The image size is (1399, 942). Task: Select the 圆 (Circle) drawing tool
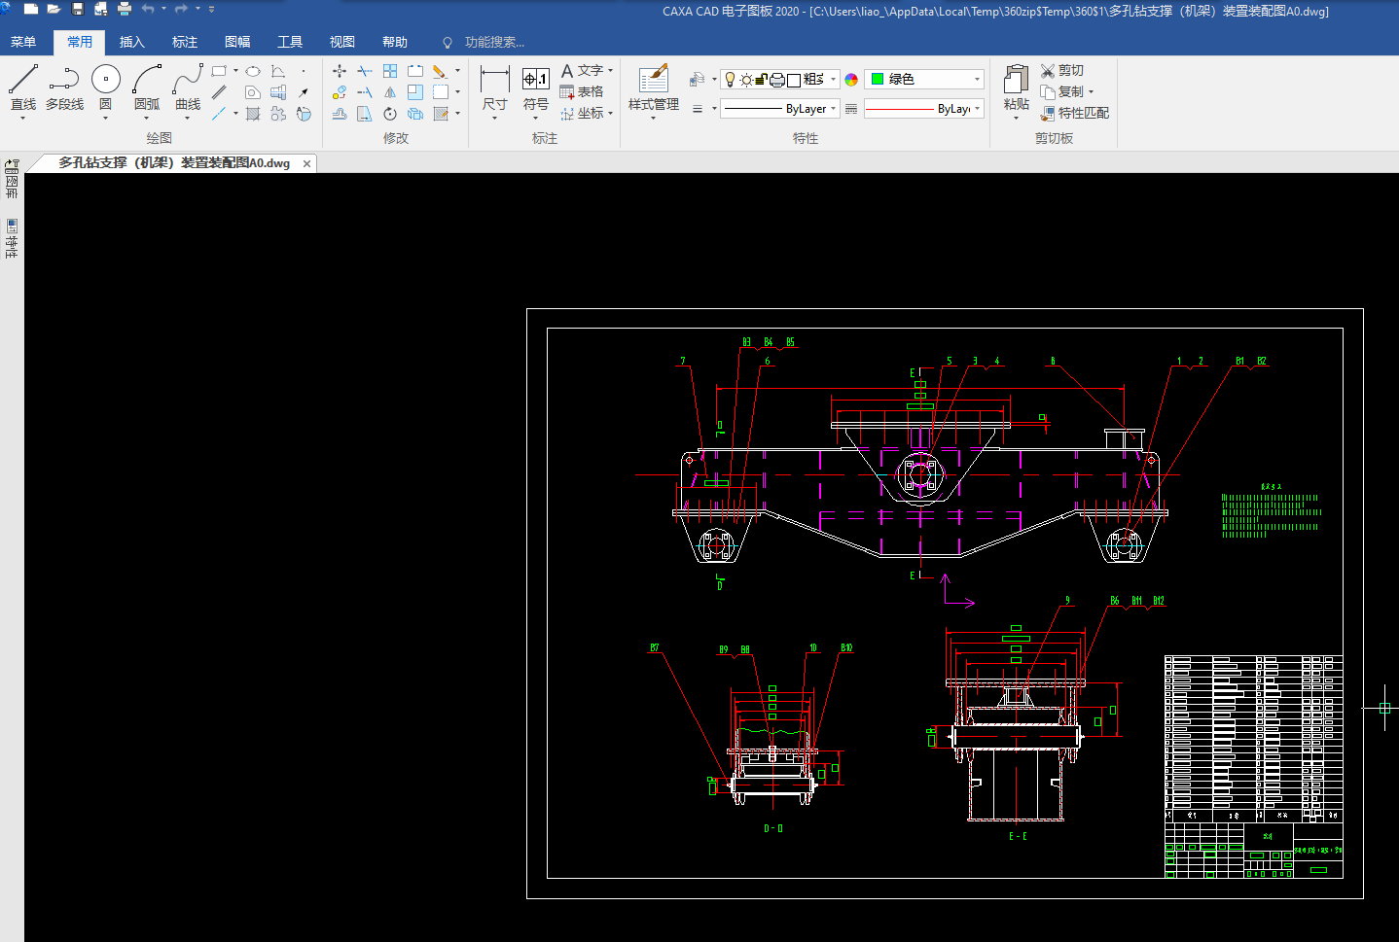(105, 87)
